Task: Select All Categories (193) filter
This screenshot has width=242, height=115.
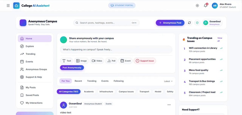Action: tap(68, 92)
